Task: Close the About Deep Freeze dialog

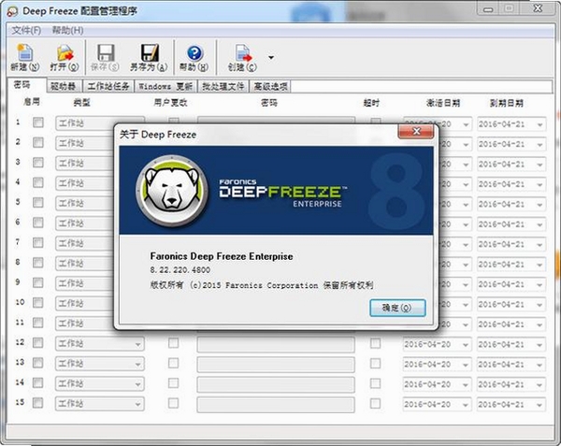Action: (x=416, y=131)
